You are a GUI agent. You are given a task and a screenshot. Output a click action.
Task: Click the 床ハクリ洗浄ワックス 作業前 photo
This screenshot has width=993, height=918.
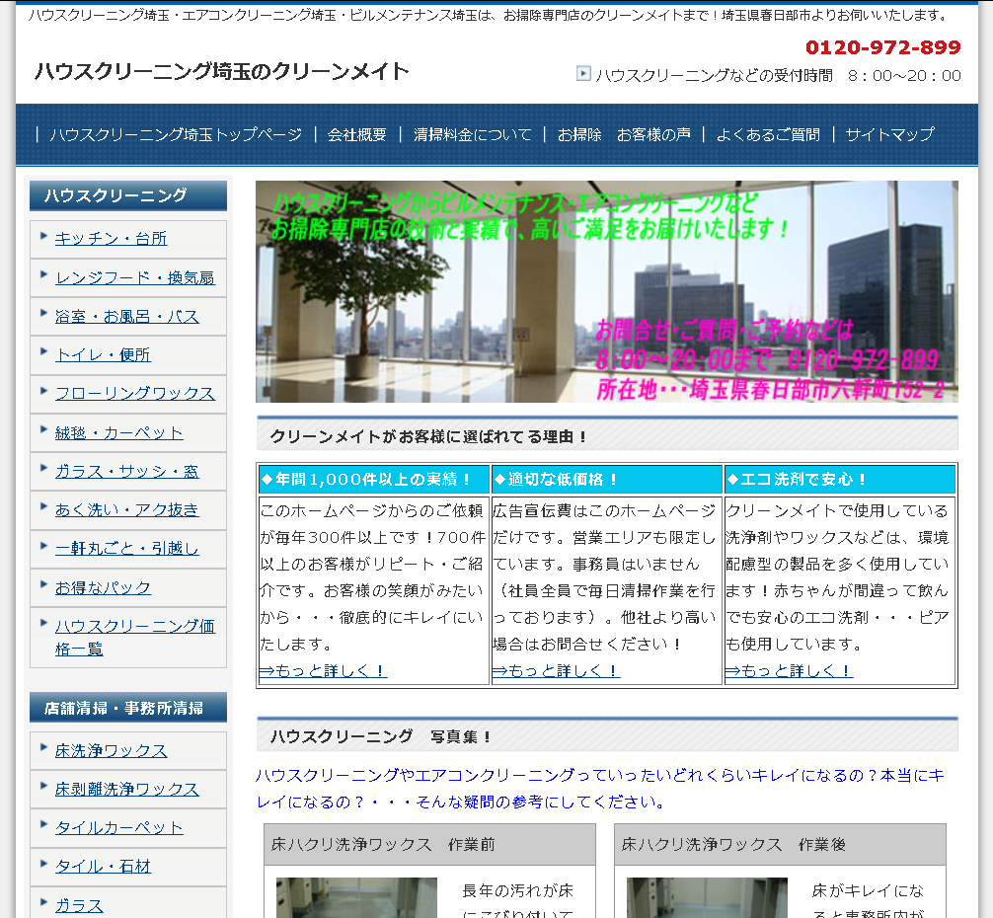pyautogui.click(x=356, y=897)
